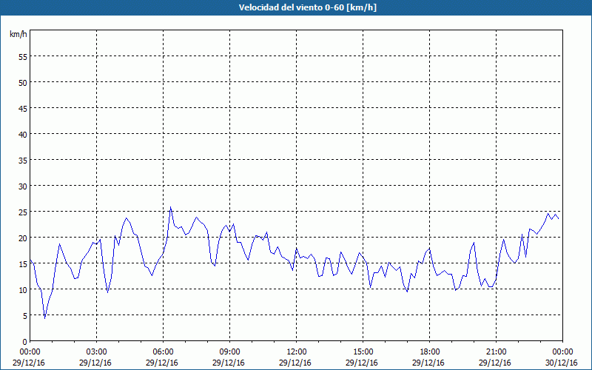
Task: Click the wind speed peak just after 06:00
Action: (171, 207)
